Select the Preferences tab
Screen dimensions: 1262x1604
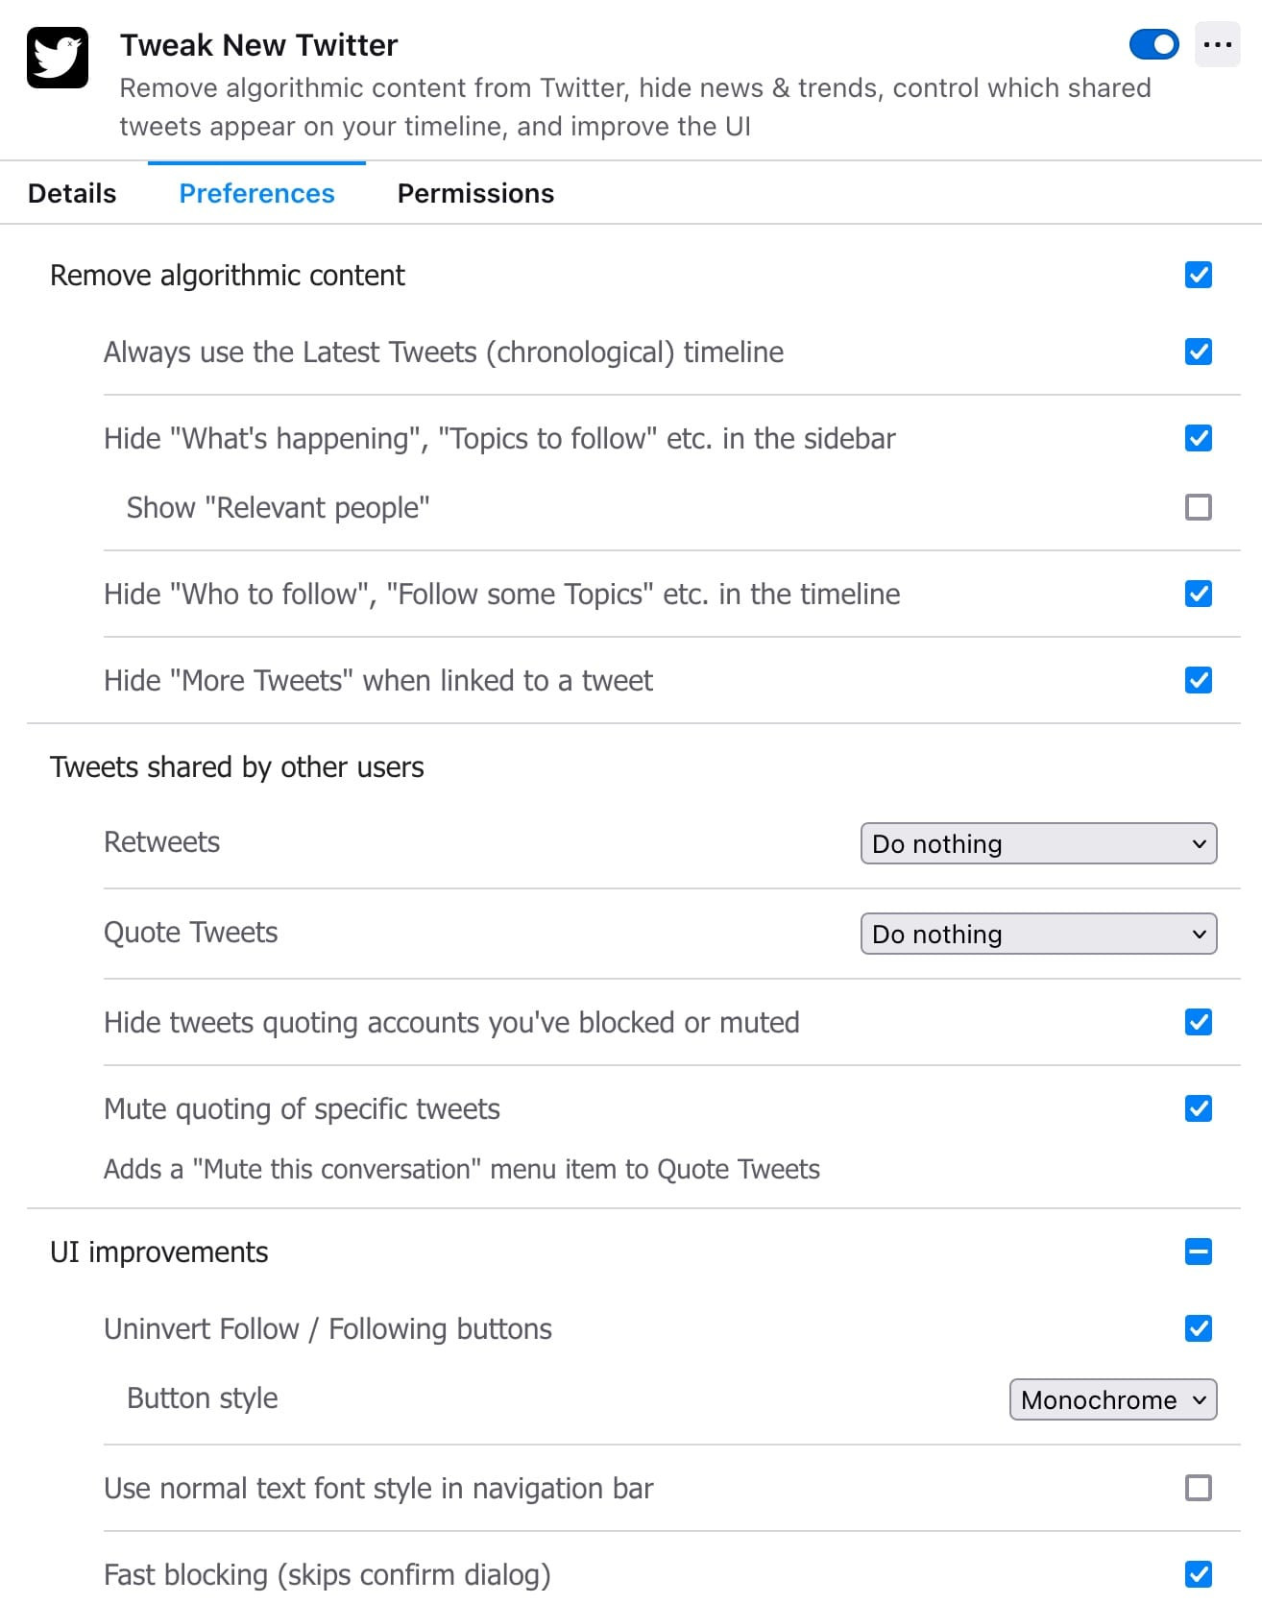click(x=256, y=194)
